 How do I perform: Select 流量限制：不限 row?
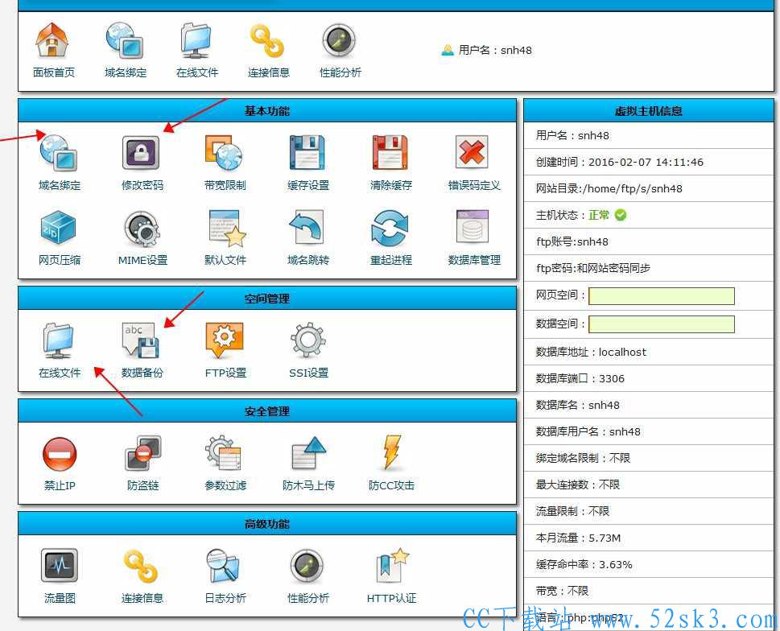pos(649,511)
